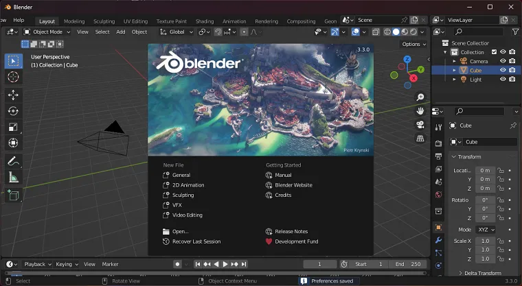
Task: Open the Object Mode dropdown
Action: pyautogui.click(x=47, y=32)
